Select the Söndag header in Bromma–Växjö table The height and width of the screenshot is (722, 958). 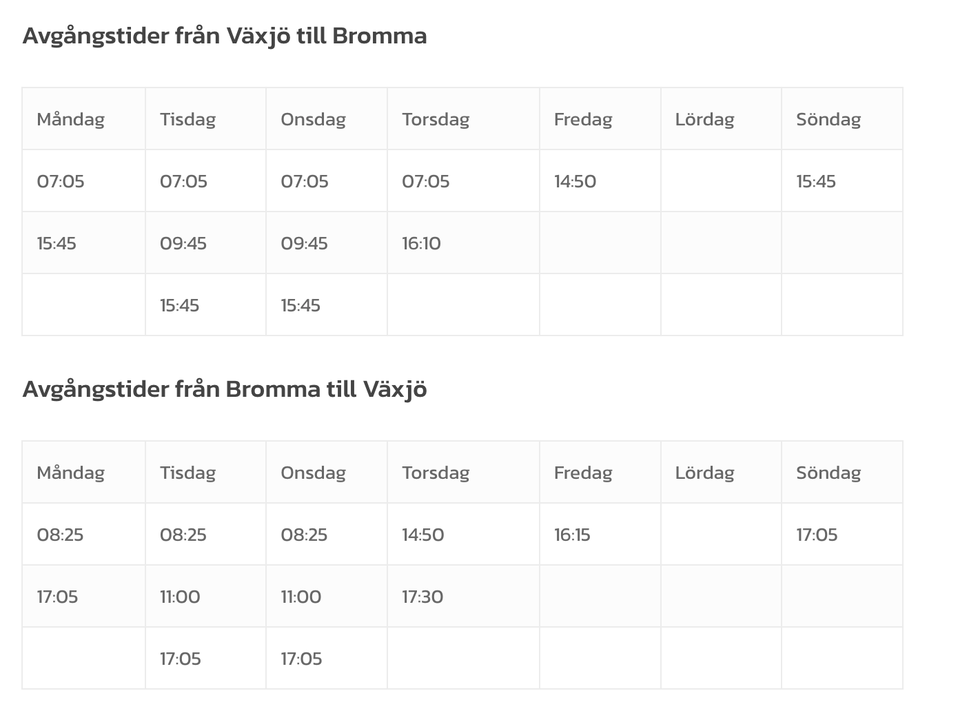pyautogui.click(x=828, y=473)
